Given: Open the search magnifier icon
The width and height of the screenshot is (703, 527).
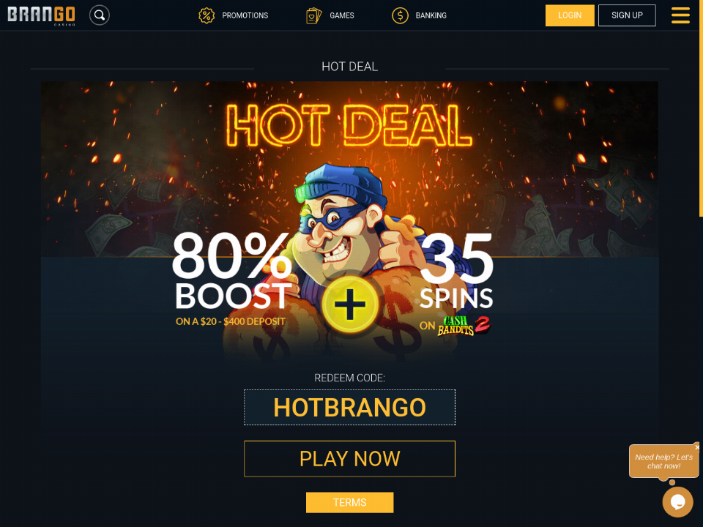Looking at the screenshot, I should tap(100, 15).
